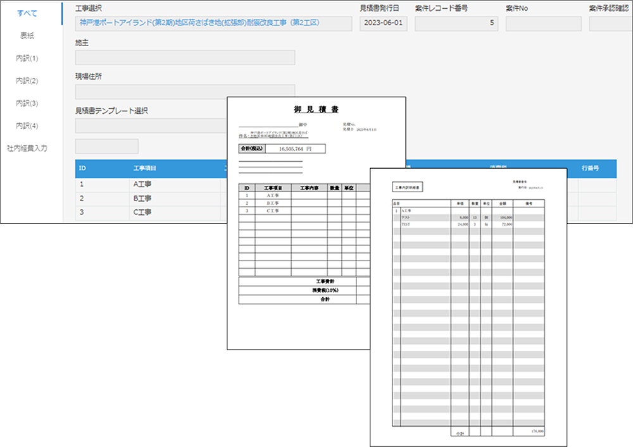Open the 表紙 tab
The width and height of the screenshot is (633, 447).
pyautogui.click(x=27, y=36)
